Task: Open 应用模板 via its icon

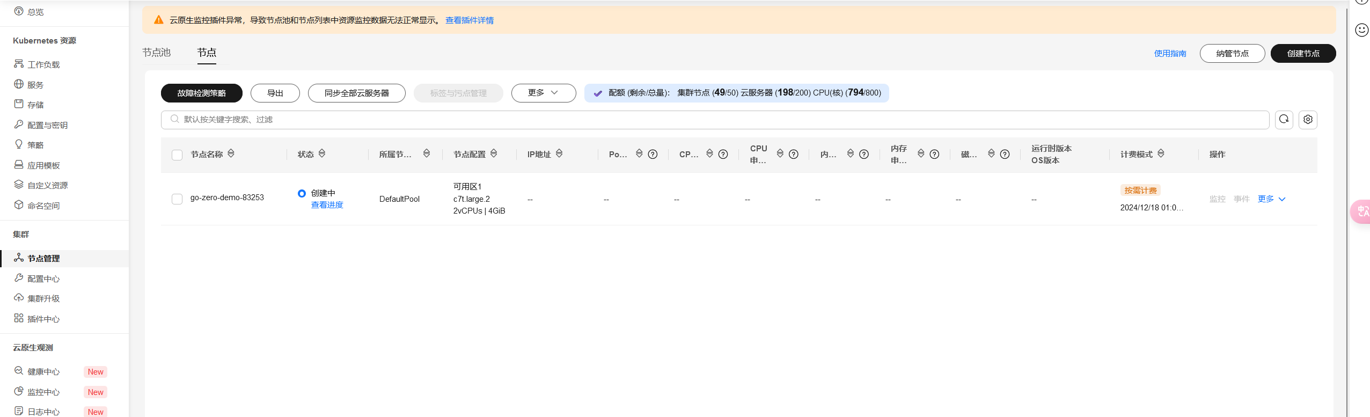Action: [19, 165]
